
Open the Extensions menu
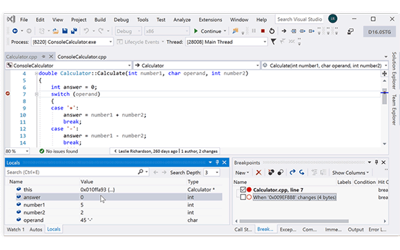click(210, 19)
